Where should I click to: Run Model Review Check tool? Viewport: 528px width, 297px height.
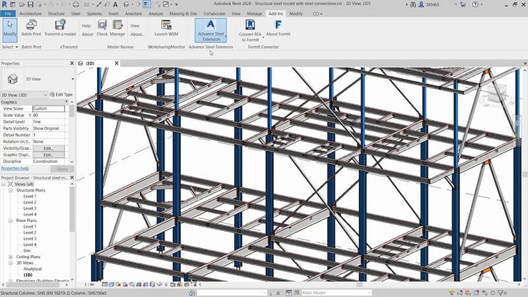(x=102, y=28)
